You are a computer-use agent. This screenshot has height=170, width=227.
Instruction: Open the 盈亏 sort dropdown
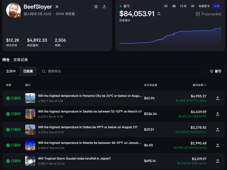tap(215, 71)
